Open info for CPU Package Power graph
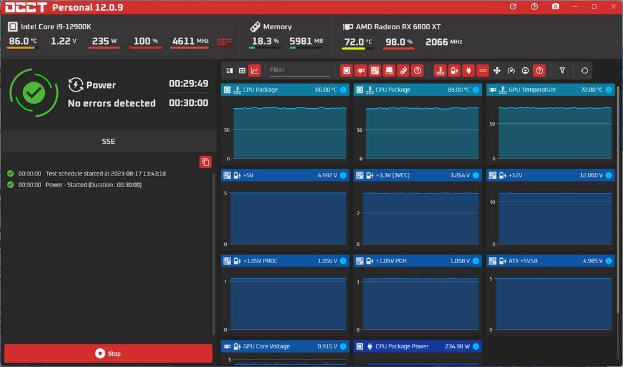Viewport: 623px width, 367px height. click(475, 346)
